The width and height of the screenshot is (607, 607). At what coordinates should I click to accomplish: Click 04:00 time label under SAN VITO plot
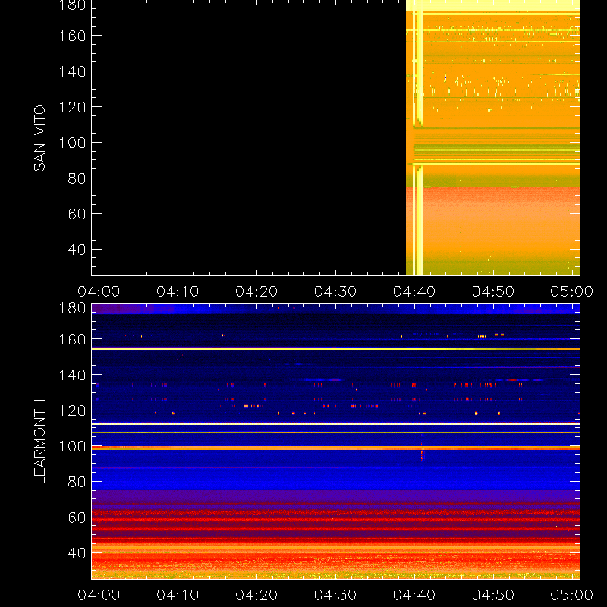(x=99, y=291)
